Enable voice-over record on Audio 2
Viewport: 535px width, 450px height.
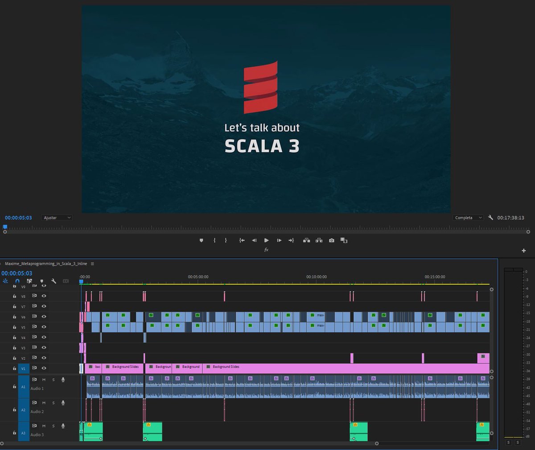pyautogui.click(x=63, y=403)
